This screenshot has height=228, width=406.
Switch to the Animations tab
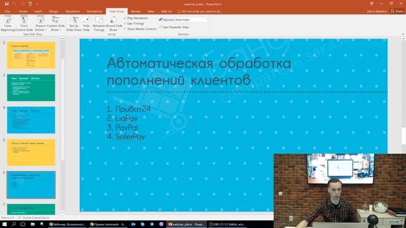pos(95,11)
